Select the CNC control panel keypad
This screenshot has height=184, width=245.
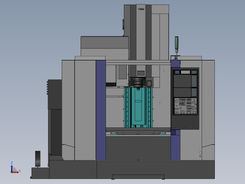[x=186, y=106]
